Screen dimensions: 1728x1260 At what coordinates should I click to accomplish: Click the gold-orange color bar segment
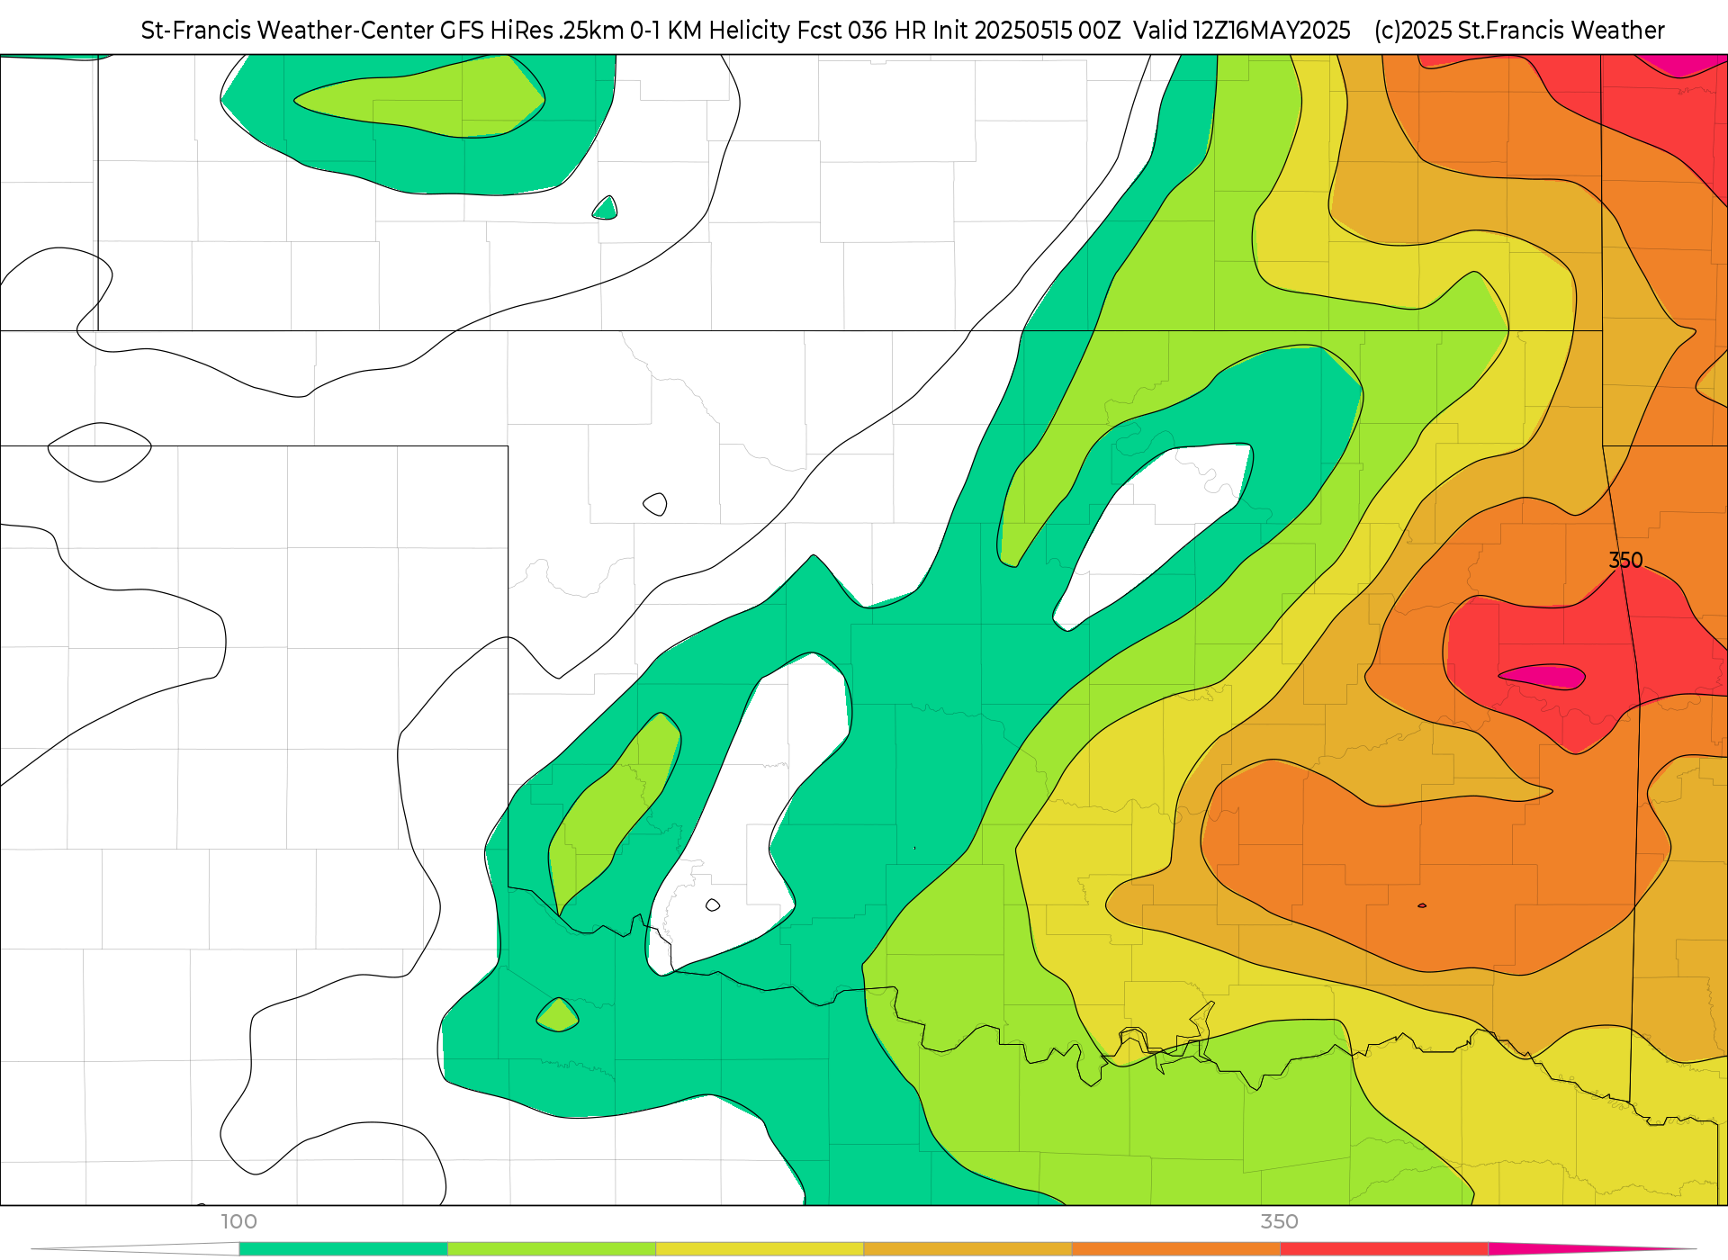click(967, 1249)
